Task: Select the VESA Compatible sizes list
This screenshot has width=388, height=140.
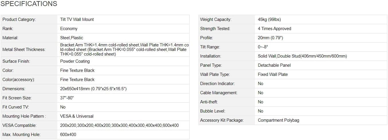Action: coord(119,125)
